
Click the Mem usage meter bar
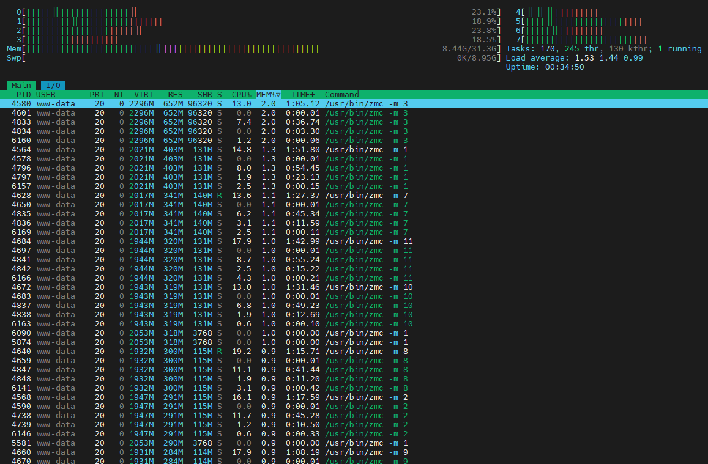click(254, 49)
